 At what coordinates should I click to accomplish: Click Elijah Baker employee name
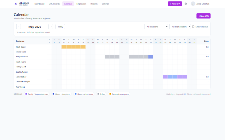21,47
